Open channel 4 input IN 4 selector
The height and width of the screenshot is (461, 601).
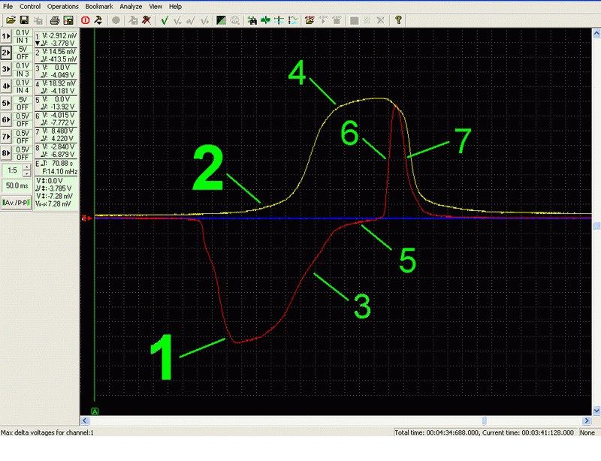pyautogui.click(x=23, y=90)
